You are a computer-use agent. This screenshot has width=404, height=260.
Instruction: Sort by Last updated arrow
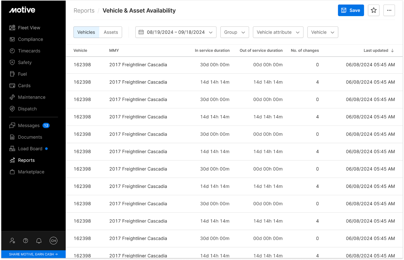pos(392,50)
